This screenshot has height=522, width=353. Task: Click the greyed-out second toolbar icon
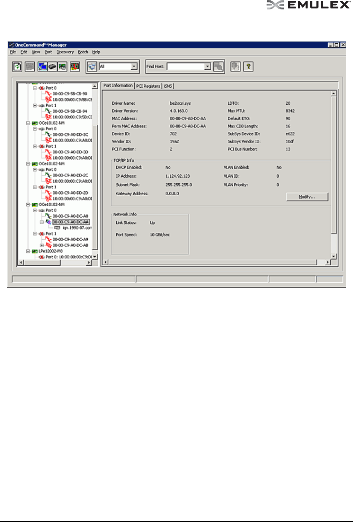pyautogui.click(x=30, y=67)
